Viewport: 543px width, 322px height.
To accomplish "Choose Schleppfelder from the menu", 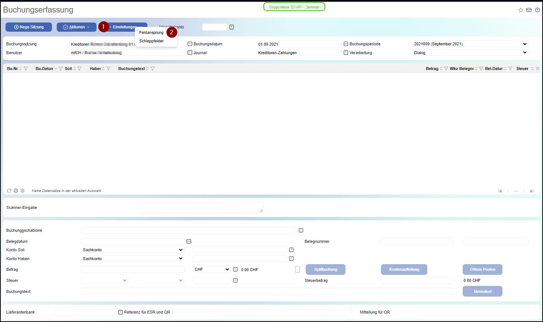I will coord(151,41).
